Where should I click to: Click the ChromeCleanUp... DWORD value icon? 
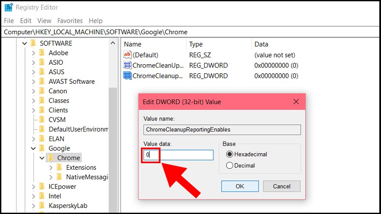click(127, 65)
